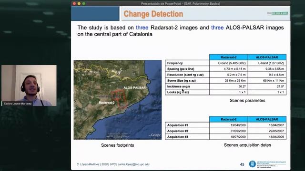
Task: Click the 'Acquisition #3' row label
Action: click(177, 137)
